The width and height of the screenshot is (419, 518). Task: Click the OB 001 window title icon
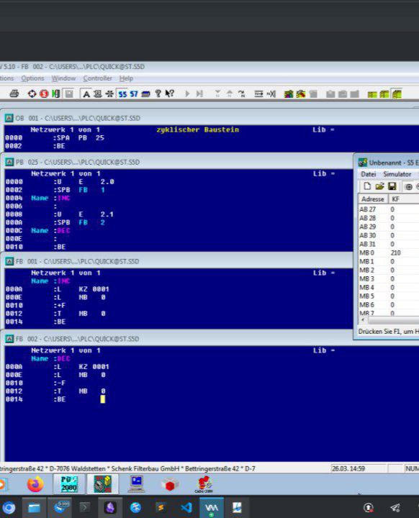pyautogui.click(x=9, y=118)
